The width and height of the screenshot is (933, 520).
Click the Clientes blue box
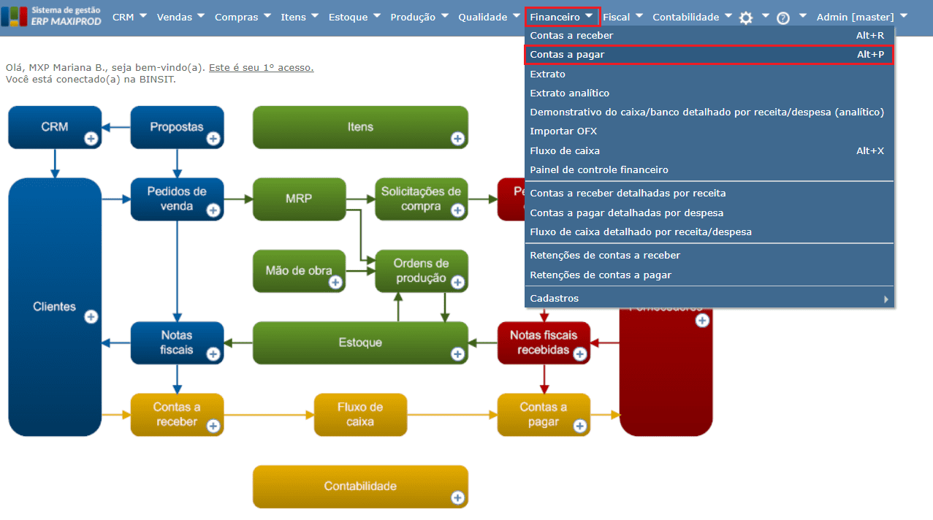55,307
